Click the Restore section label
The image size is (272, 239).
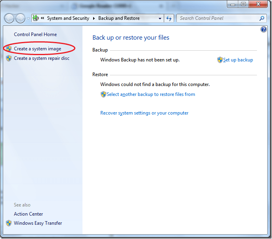(x=100, y=75)
